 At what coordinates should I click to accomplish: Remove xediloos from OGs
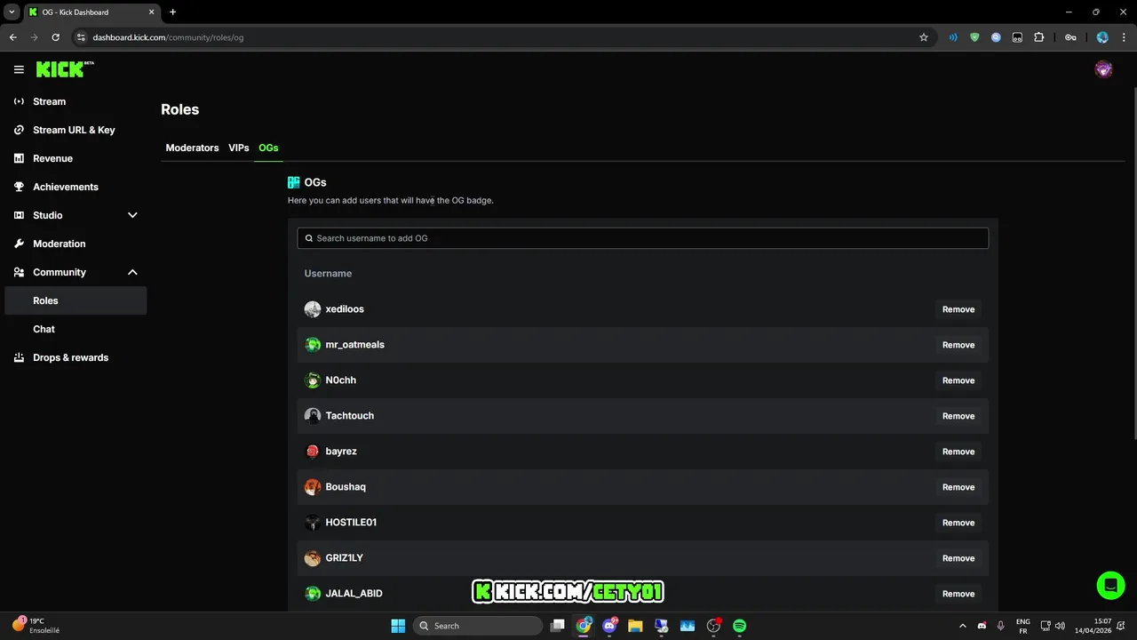click(x=958, y=309)
